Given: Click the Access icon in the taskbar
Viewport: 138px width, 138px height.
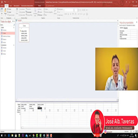Looking at the screenshot, I should [x=48, y=135].
